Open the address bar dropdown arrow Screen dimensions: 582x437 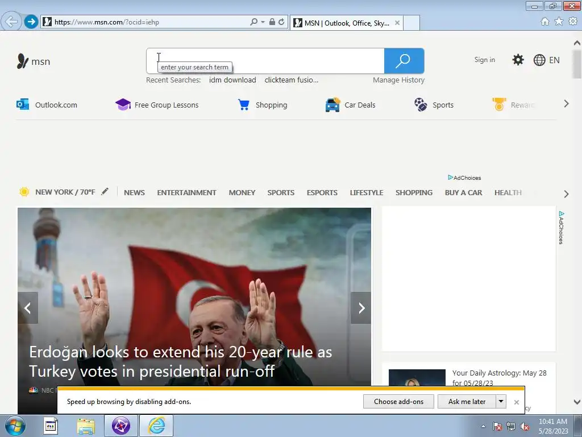click(263, 22)
